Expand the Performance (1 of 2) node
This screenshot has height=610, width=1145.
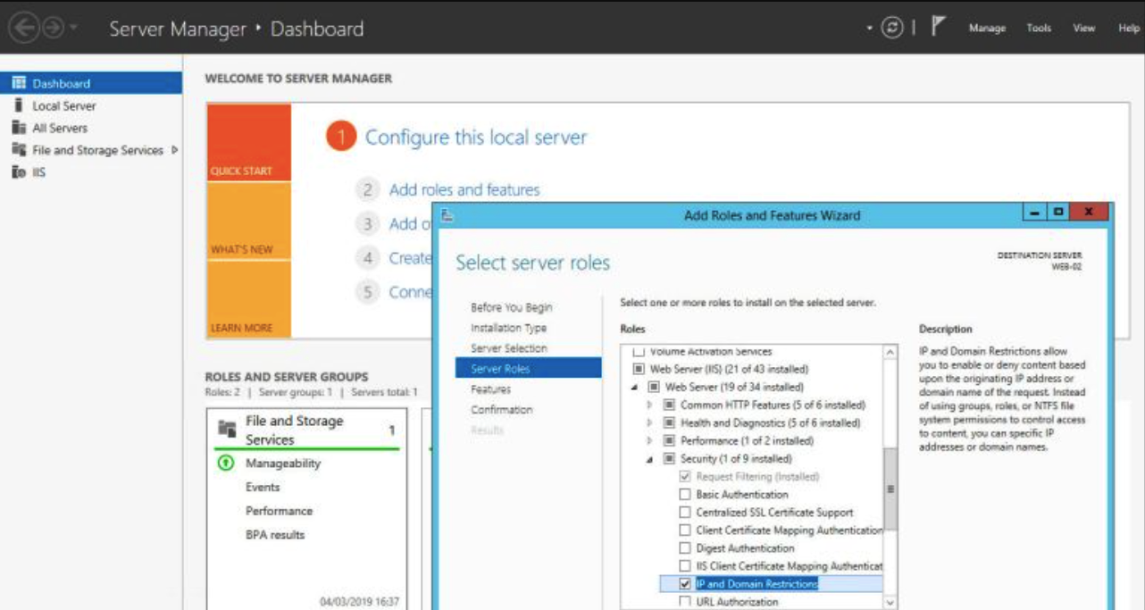point(650,440)
